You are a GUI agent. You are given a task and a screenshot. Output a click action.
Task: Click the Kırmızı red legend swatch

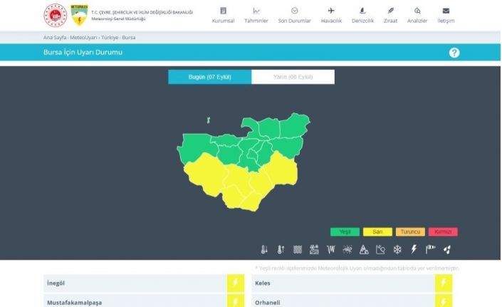tap(443, 231)
